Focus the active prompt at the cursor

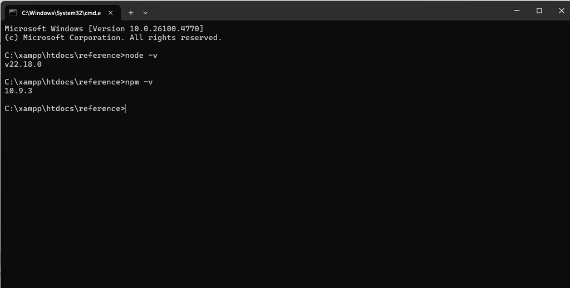click(125, 108)
